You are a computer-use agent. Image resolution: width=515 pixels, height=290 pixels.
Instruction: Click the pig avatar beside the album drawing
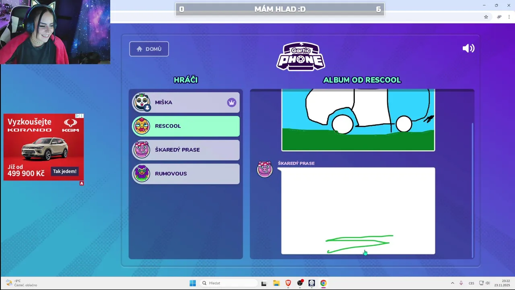pos(265,169)
